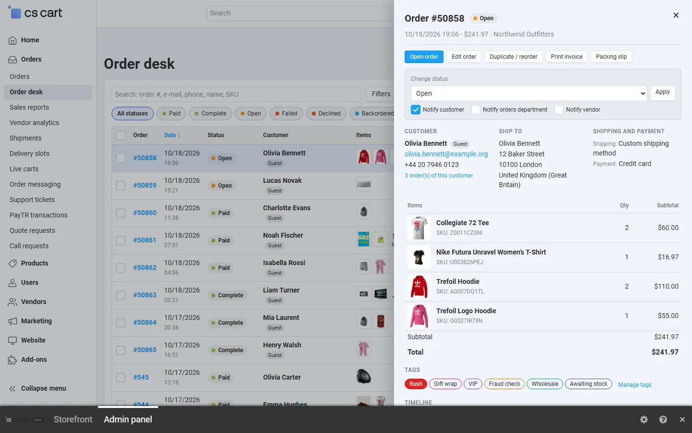692x433 pixels.
Task: Toggle the select-all orders header checkbox
Action: (x=121, y=136)
